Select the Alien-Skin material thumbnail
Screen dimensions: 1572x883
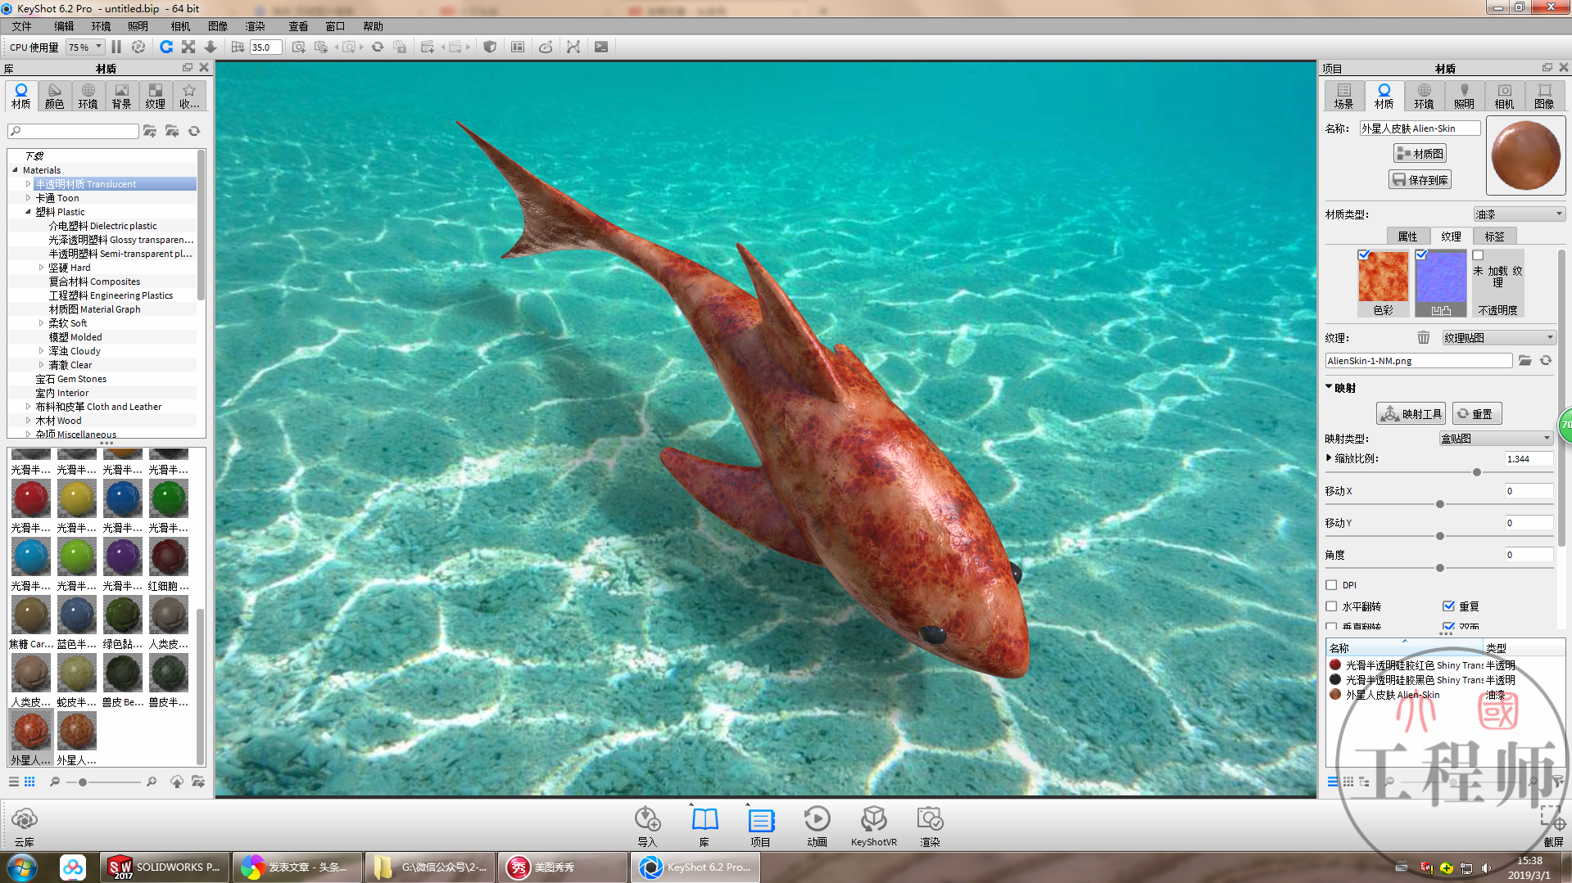(x=30, y=731)
